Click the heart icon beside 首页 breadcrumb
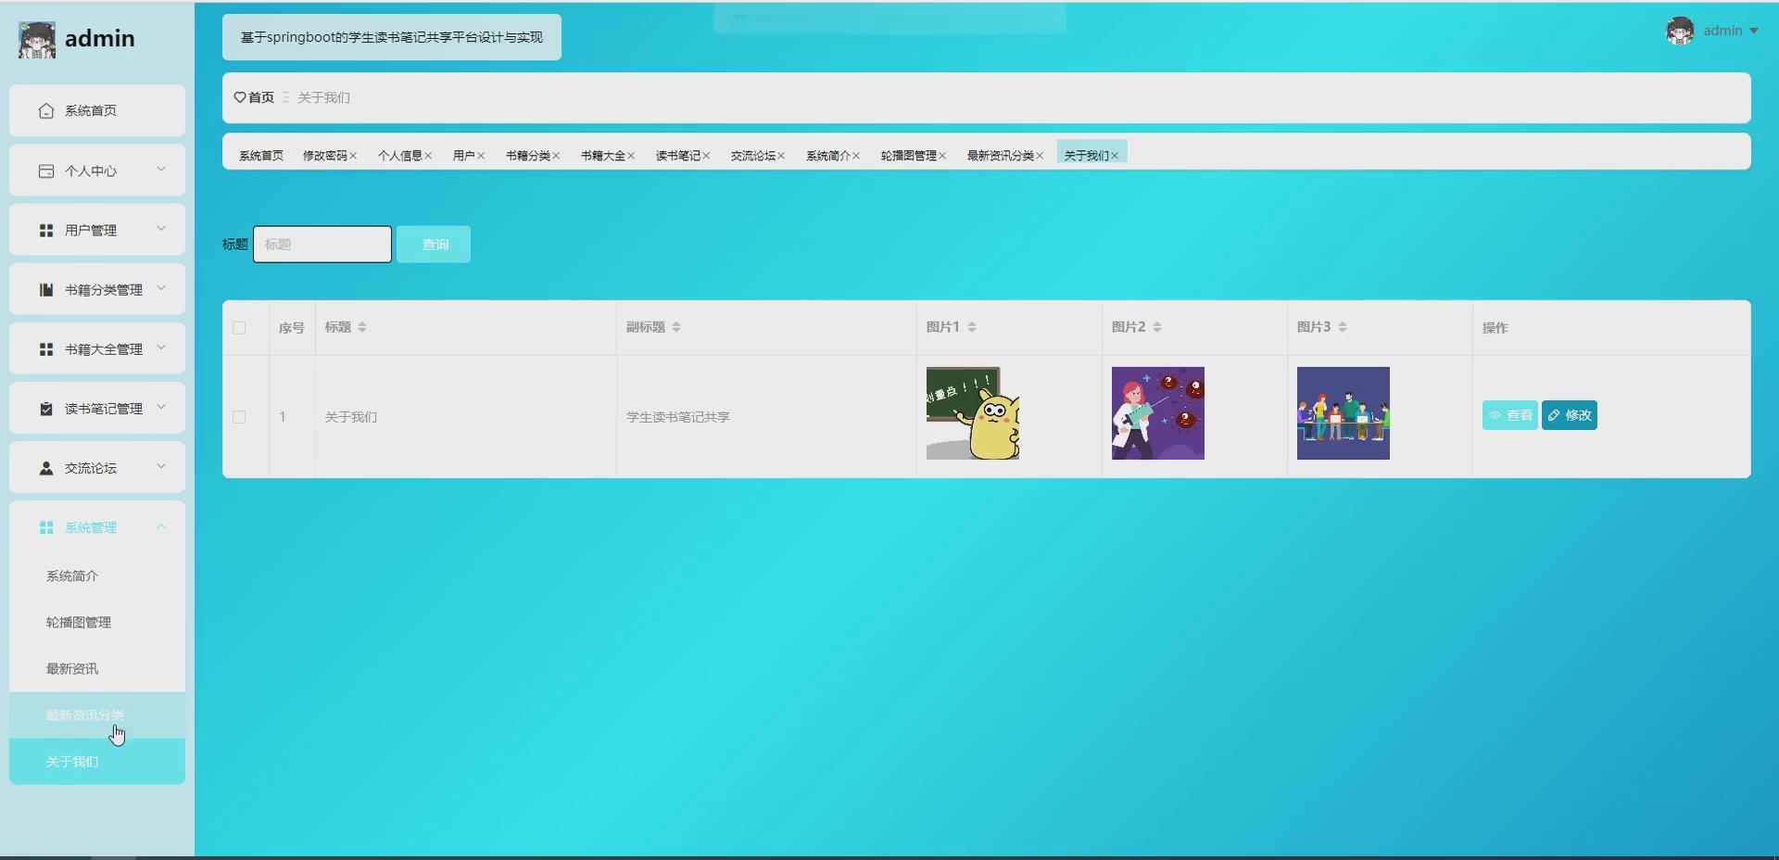 238,97
